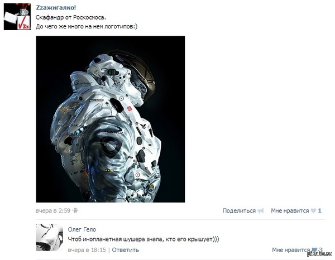Like the post with Мне нравится

[290, 211]
